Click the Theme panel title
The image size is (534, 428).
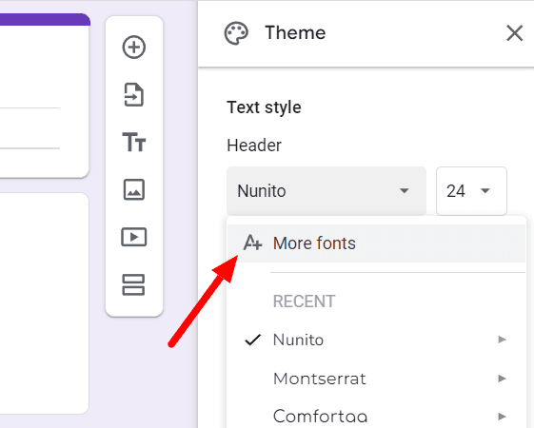295,33
